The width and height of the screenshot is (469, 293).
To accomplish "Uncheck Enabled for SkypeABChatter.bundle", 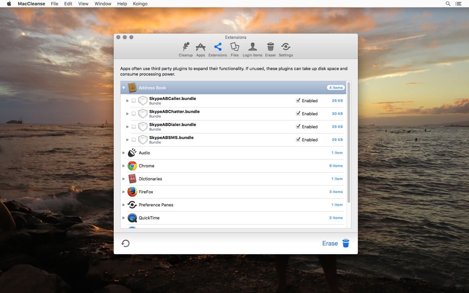I will point(299,114).
